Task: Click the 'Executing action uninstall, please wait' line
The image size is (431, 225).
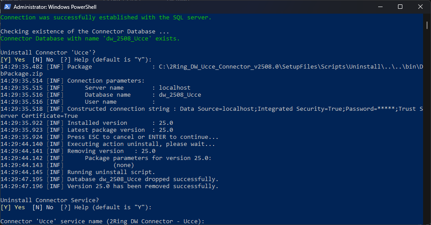Action: [141, 144]
